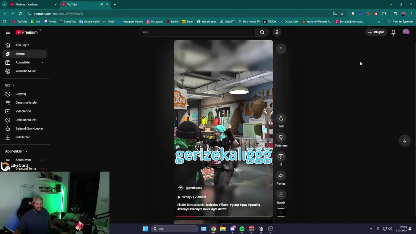Screen dimensions: 416x234
Task: Open the Windows Start menu
Action: pyautogui.click(x=146, y=229)
